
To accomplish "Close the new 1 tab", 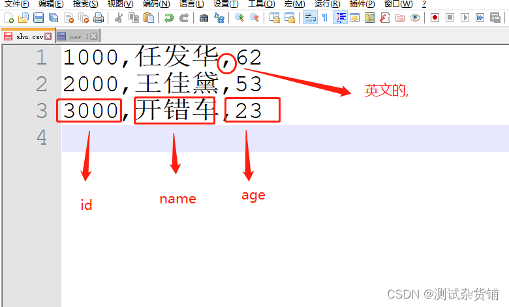I will tap(93, 37).
